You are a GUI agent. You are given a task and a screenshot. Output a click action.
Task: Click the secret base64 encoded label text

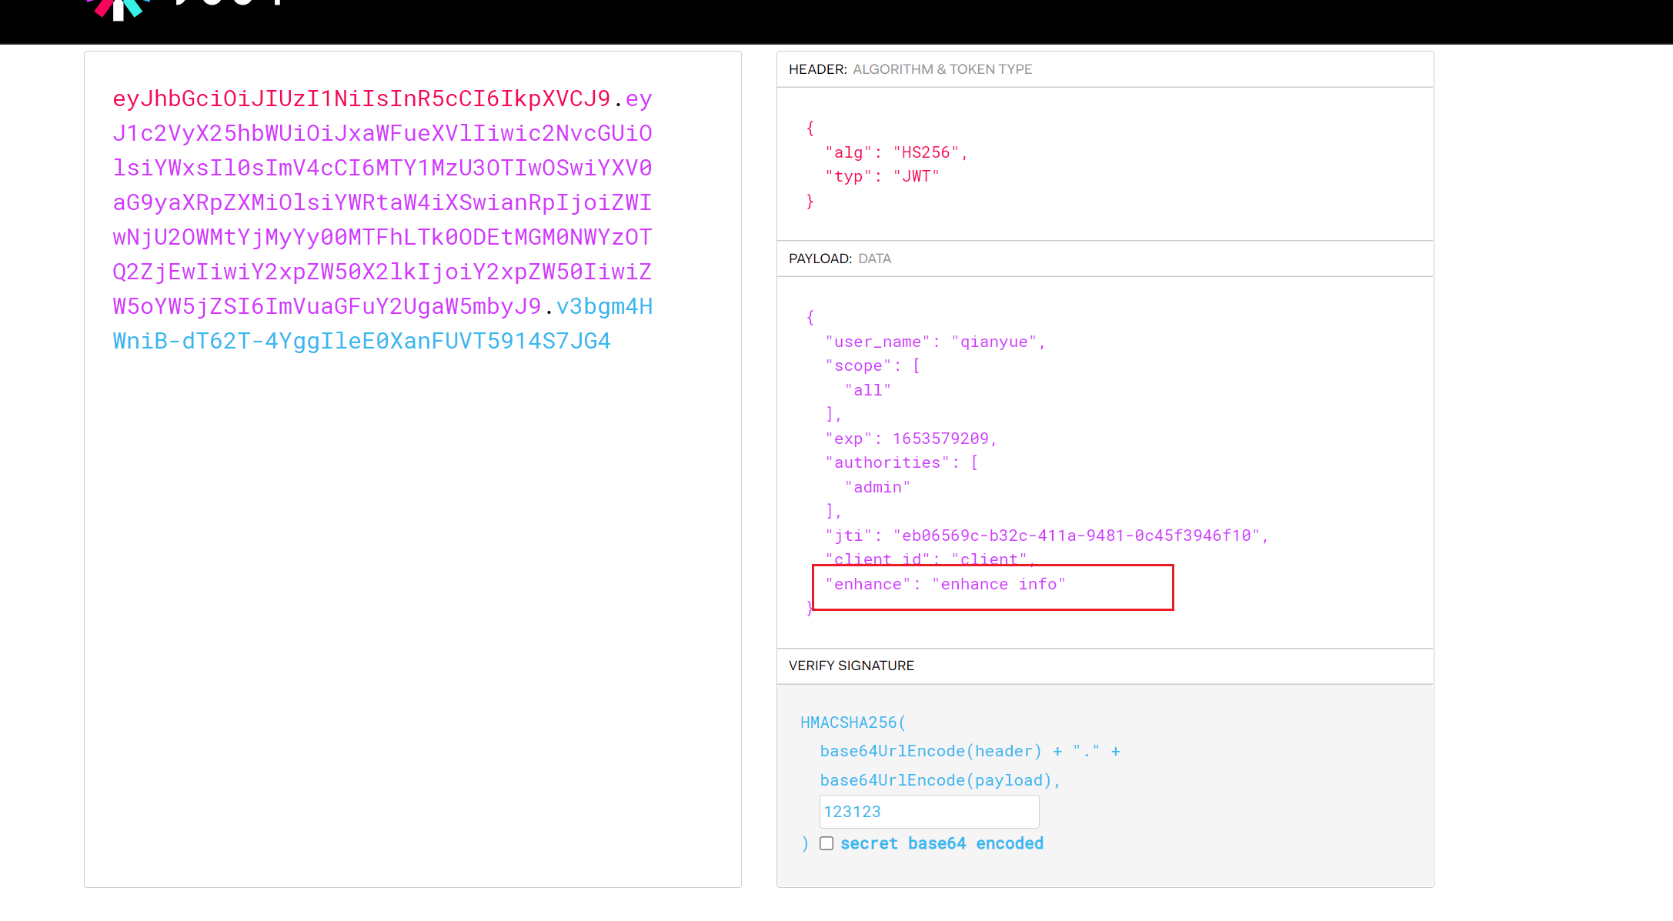click(942, 843)
